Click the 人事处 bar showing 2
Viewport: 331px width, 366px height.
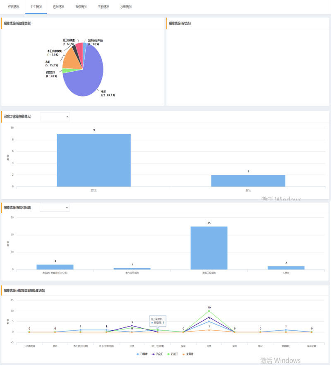coord(286,268)
